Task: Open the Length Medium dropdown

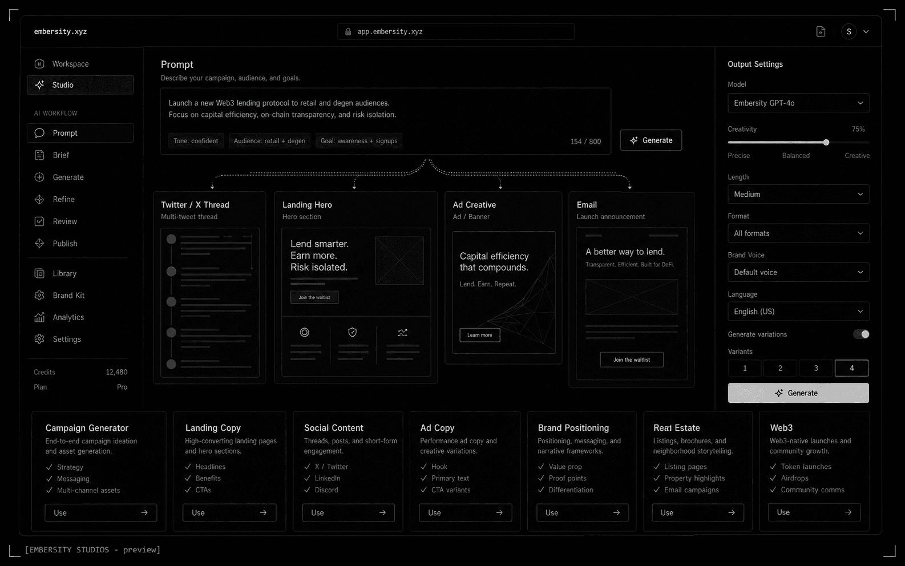Action: [x=798, y=195]
